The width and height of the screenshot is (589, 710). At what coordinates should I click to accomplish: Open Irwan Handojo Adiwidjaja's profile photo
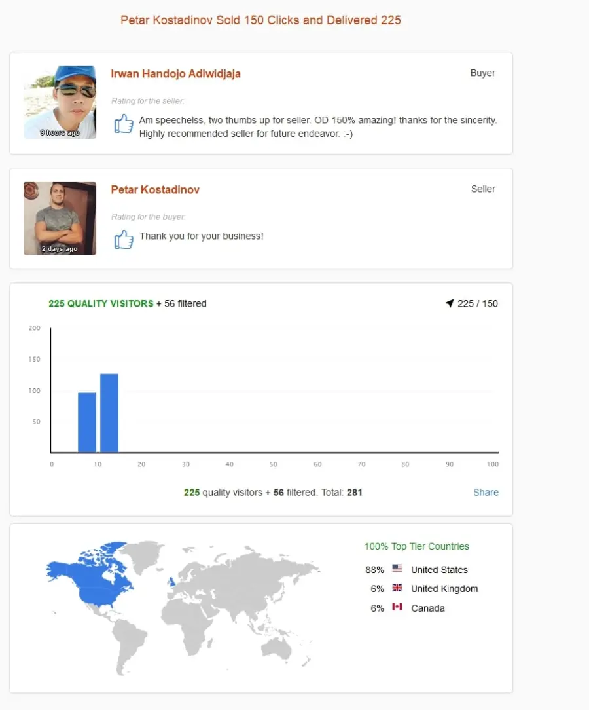(x=60, y=102)
